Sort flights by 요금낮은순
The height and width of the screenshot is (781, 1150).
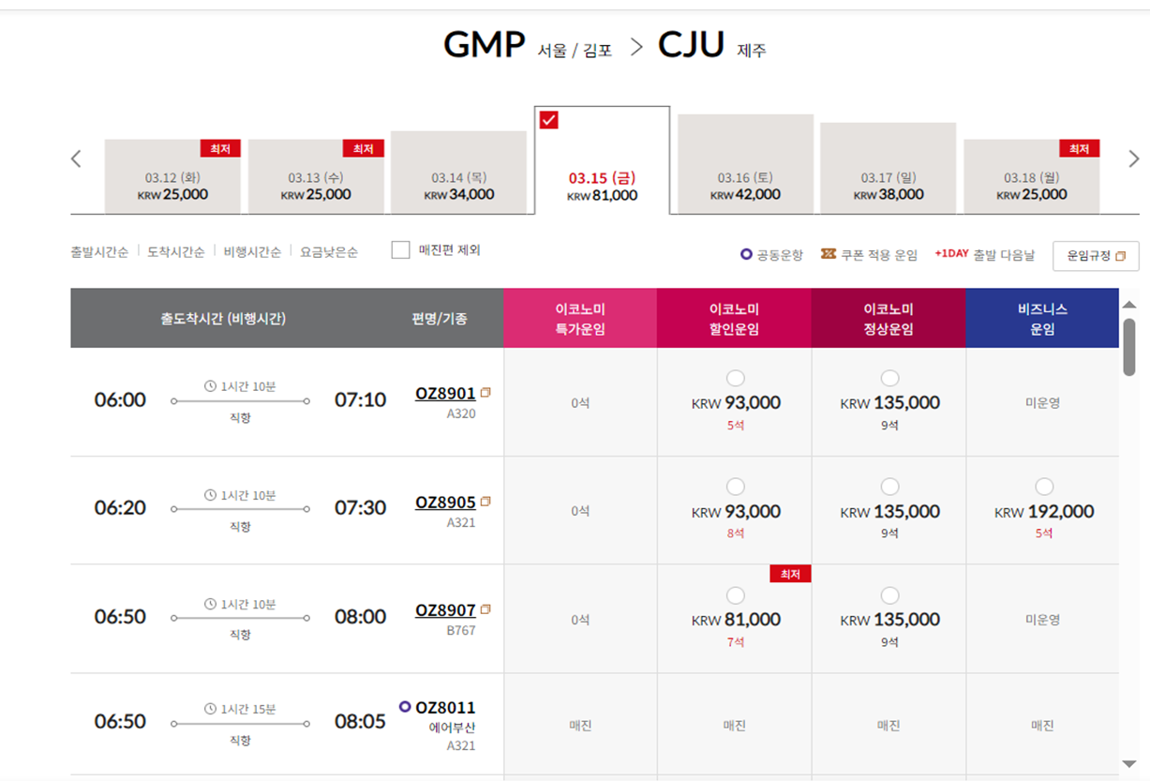(x=328, y=252)
